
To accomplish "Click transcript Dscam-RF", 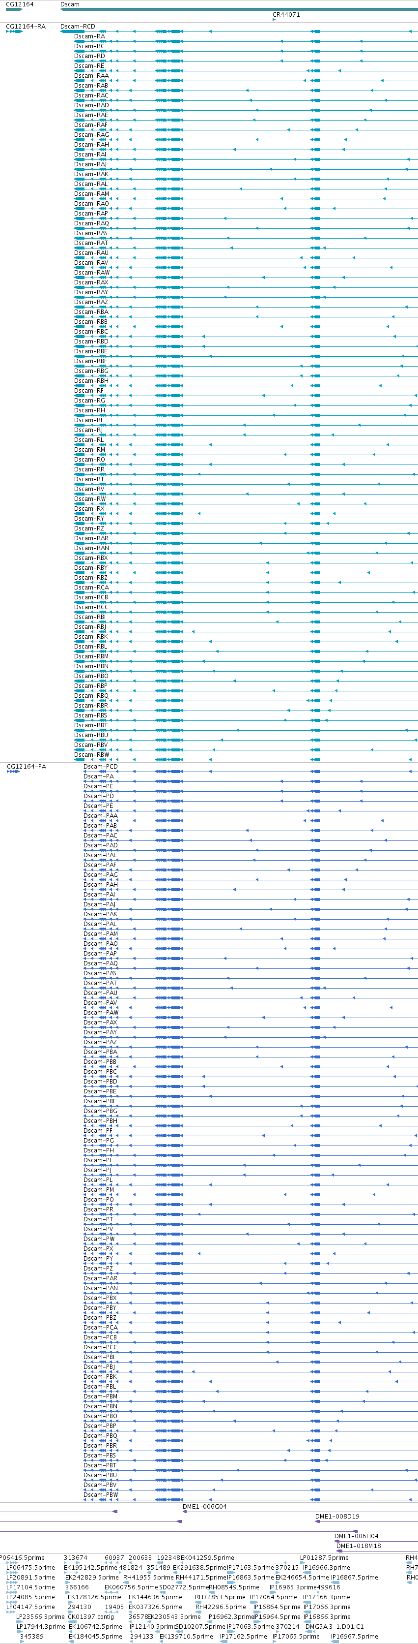I will click(x=88, y=391).
